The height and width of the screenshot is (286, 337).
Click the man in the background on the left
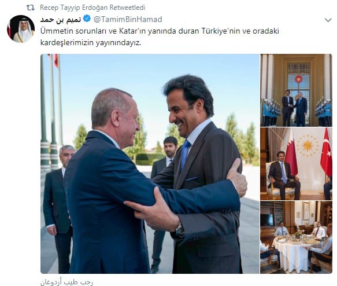(x=58, y=207)
